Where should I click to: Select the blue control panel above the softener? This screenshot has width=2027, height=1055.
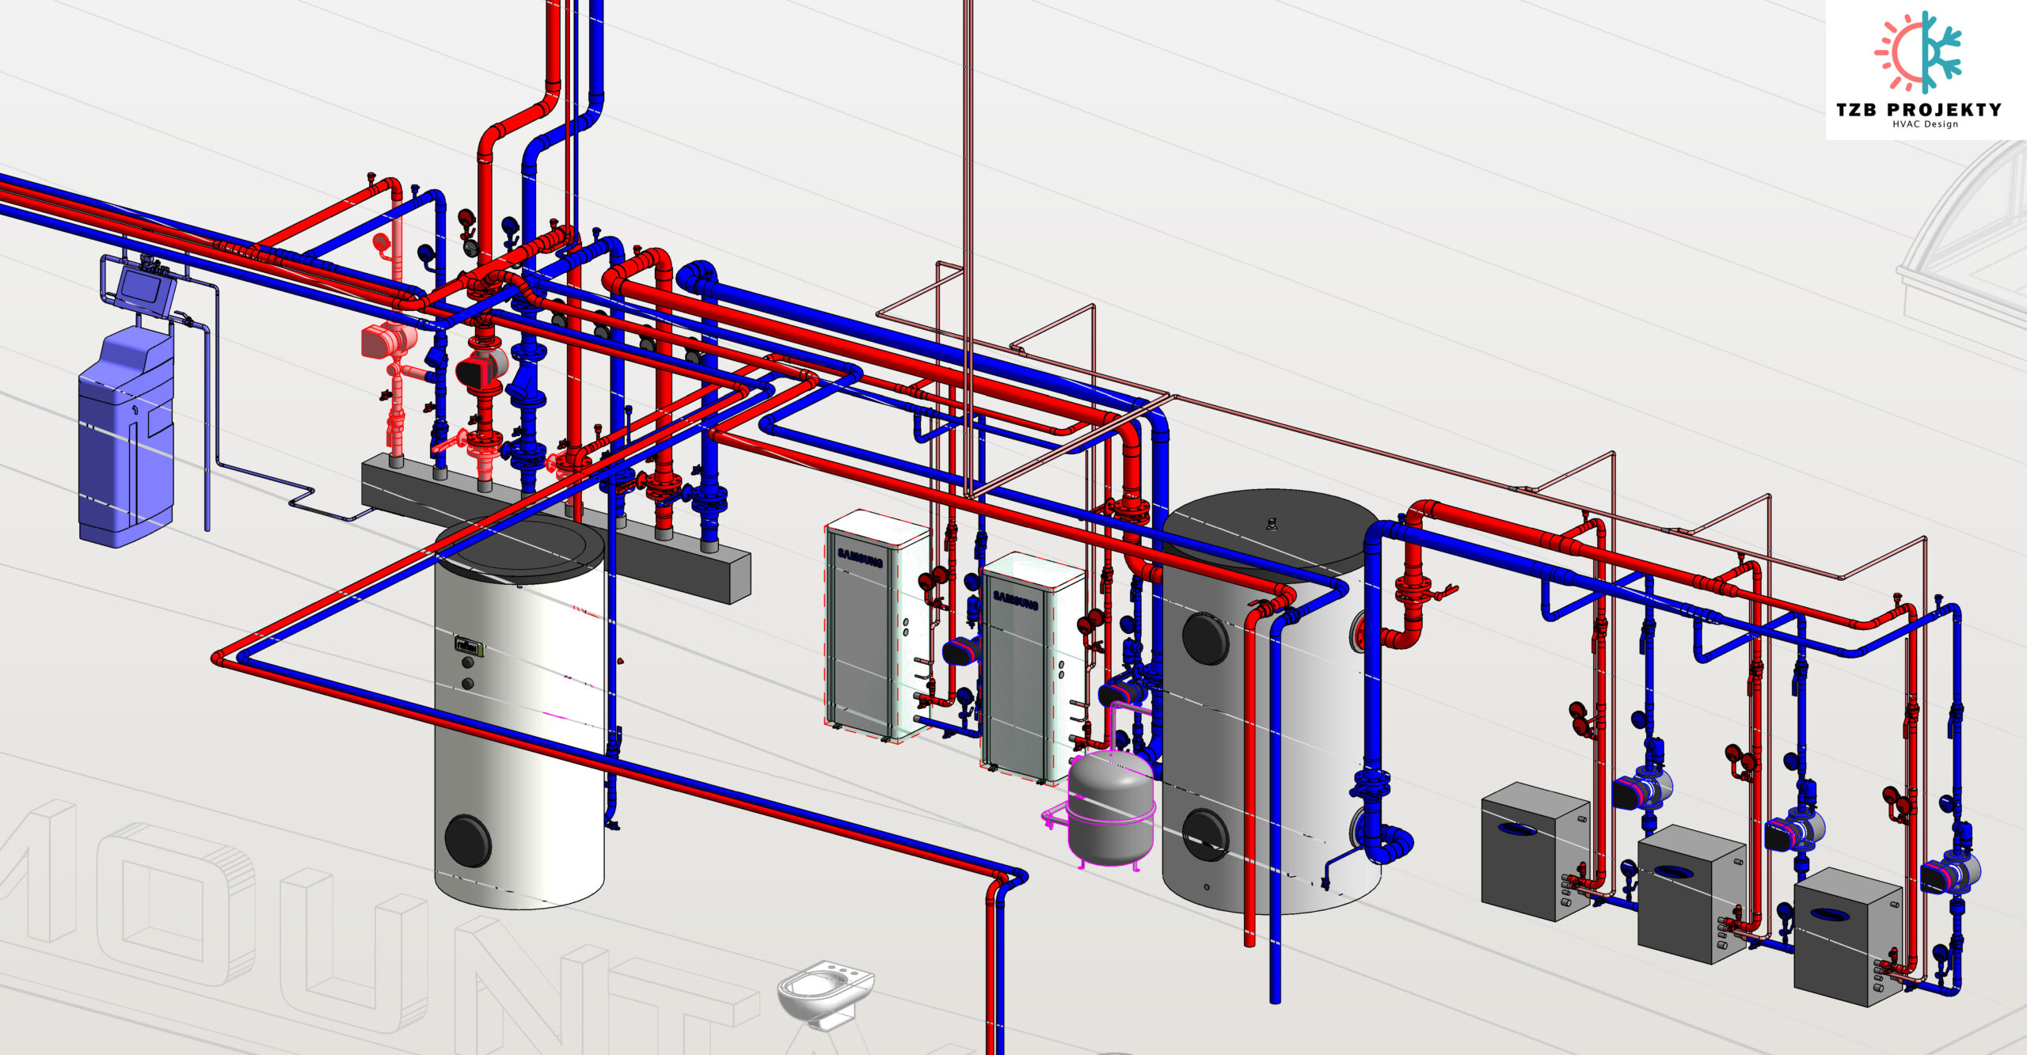[145, 290]
